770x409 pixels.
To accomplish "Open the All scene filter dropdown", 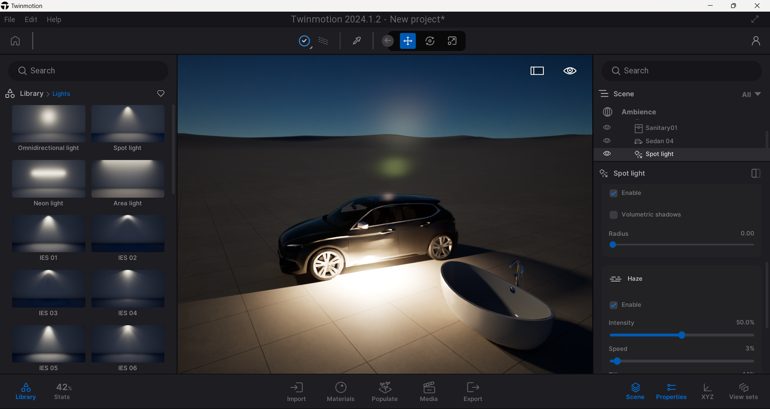I will (x=751, y=94).
